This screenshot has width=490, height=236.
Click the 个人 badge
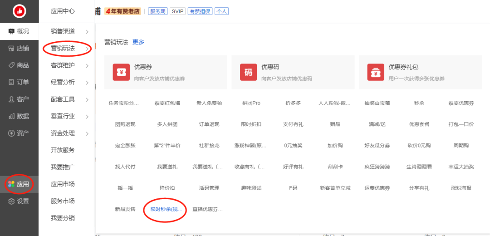(221, 11)
